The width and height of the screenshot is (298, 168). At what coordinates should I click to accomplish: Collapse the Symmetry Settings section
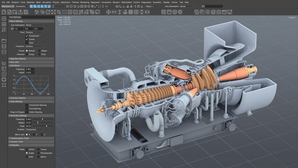(31, 115)
